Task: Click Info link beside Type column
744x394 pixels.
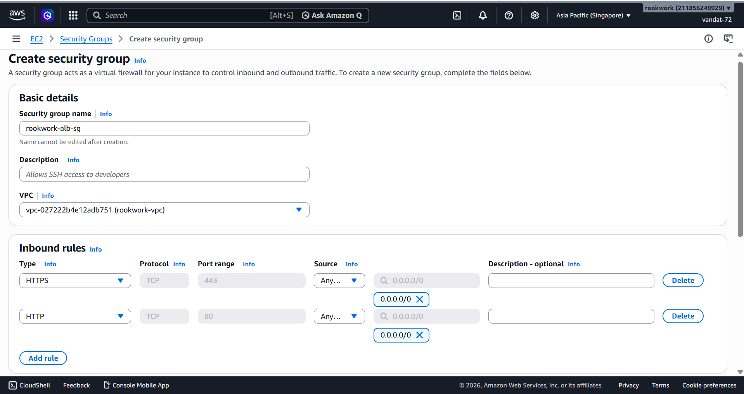Action: (x=50, y=264)
